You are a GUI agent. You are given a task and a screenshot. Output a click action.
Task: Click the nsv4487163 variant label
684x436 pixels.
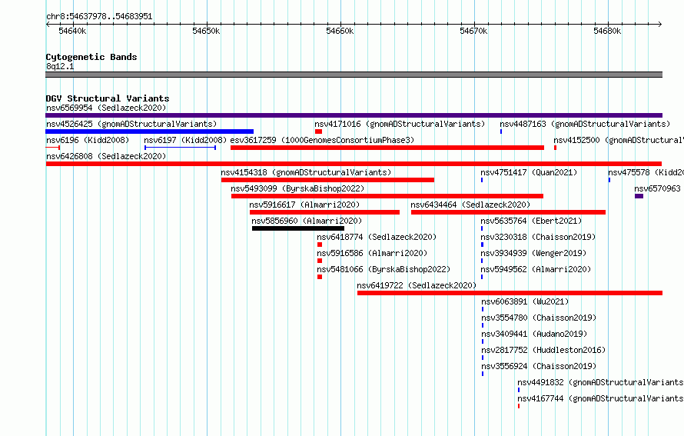click(x=585, y=124)
